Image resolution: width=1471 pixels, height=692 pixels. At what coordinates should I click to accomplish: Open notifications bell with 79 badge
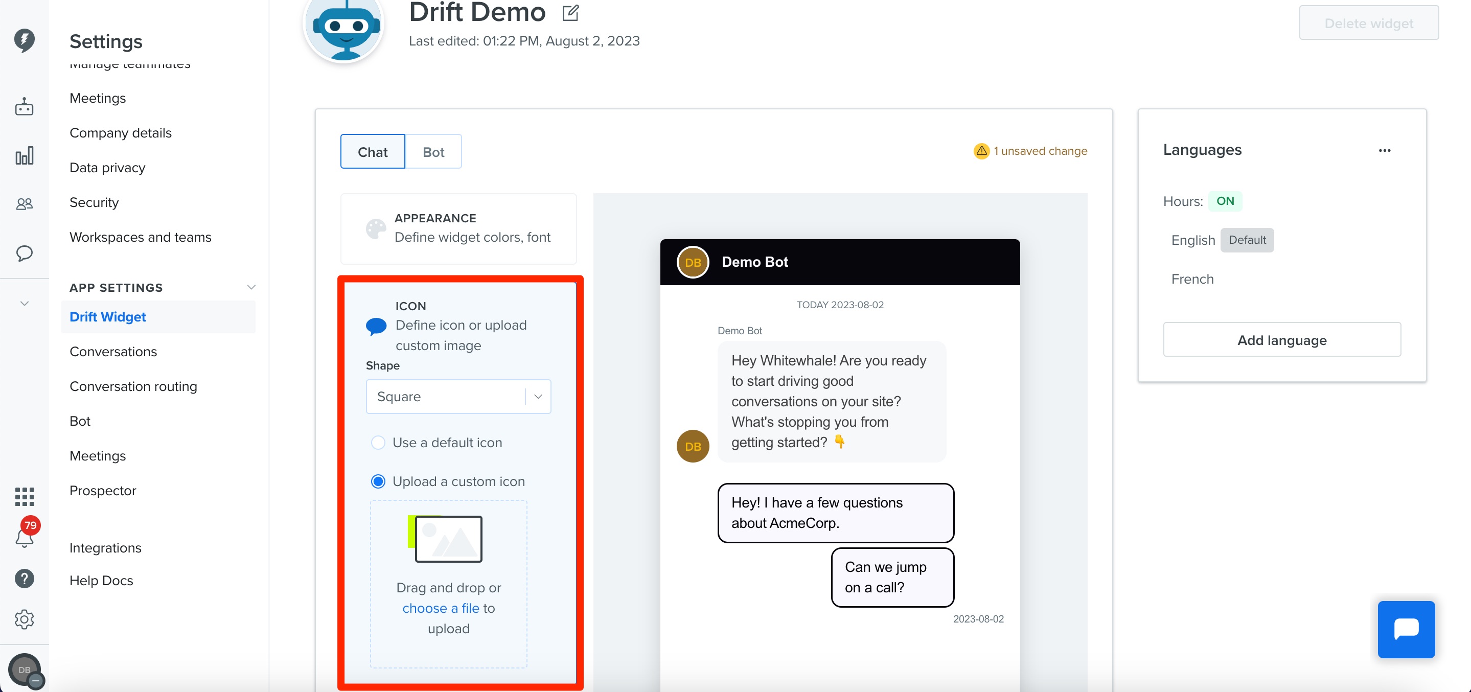click(x=24, y=537)
